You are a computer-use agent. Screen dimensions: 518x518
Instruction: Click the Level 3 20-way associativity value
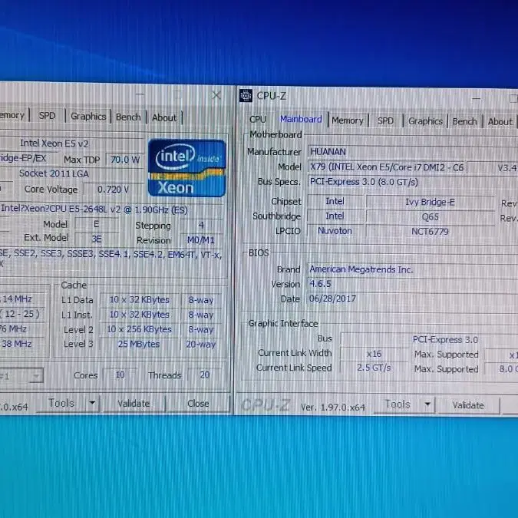(x=200, y=345)
